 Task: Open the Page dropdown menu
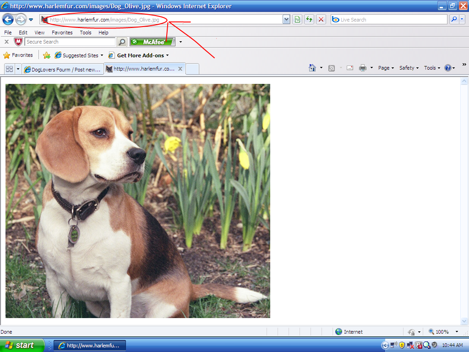click(x=385, y=67)
